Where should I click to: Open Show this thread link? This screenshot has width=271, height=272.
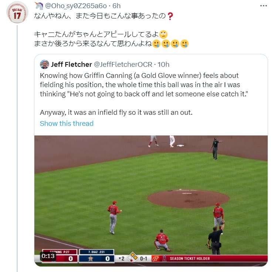(67, 124)
